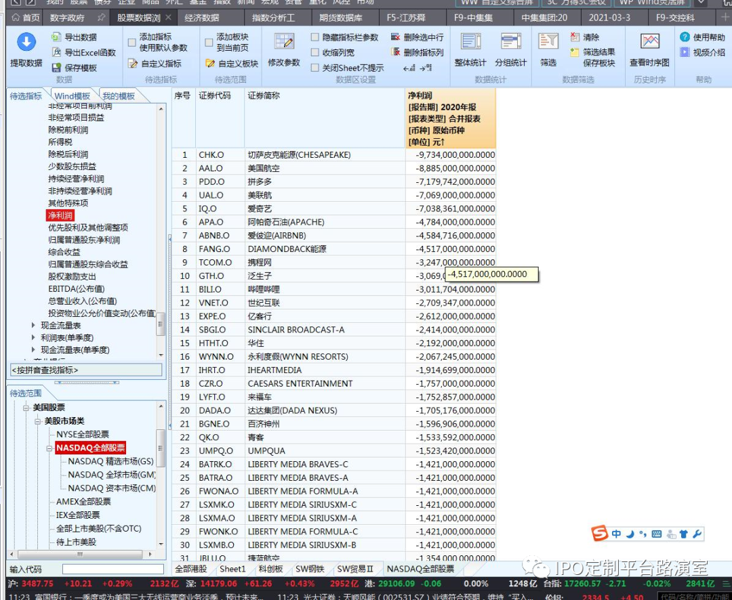Click the 净利润 column header

pyautogui.click(x=450, y=119)
